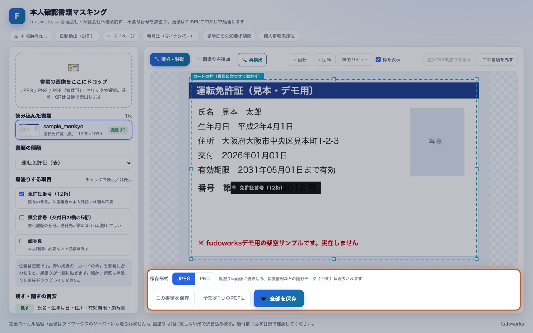Select JPEG save format
This screenshot has width=533, height=333.
click(184, 279)
